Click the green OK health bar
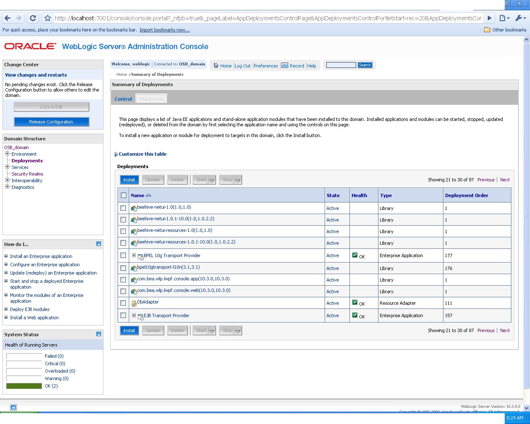530x424 pixels. pyautogui.click(x=24, y=386)
